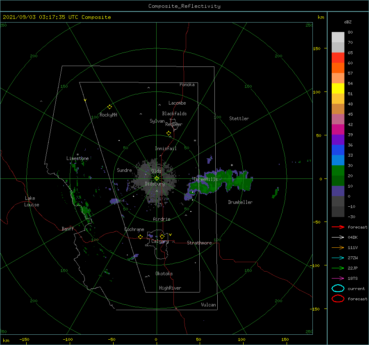Image resolution: width=369 pixels, height=345 pixels.
Task: Click the -100 label on the bottom km axis
Action: [x=68, y=339]
